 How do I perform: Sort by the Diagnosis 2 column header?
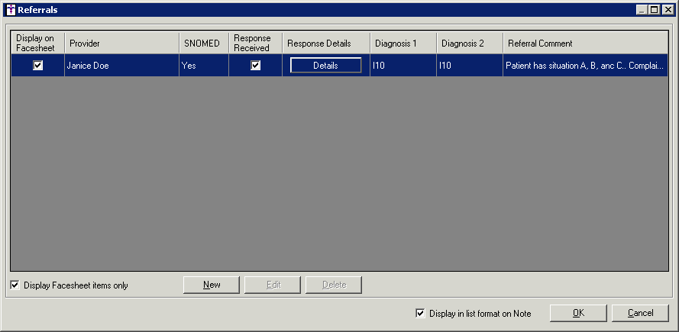(x=470, y=44)
